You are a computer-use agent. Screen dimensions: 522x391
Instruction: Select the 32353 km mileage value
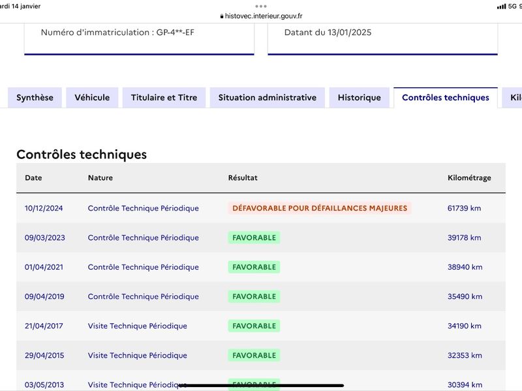coord(465,355)
